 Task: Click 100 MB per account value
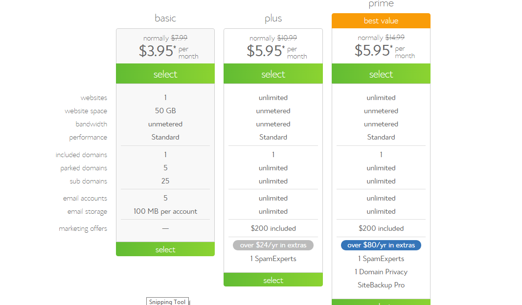point(165,211)
